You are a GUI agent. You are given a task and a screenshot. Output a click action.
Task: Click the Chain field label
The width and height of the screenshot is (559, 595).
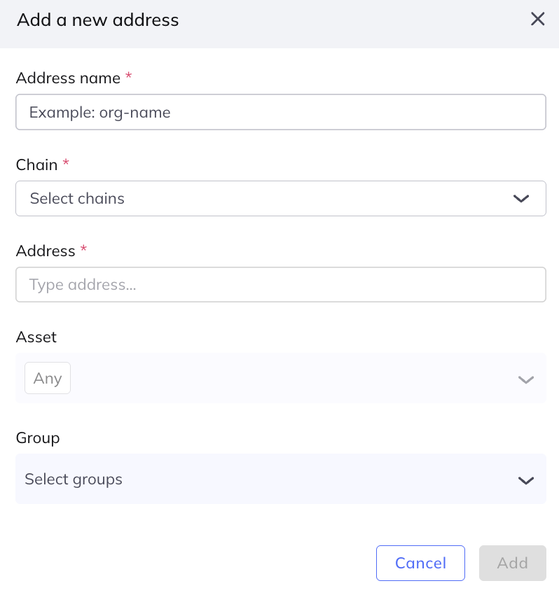click(36, 164)
